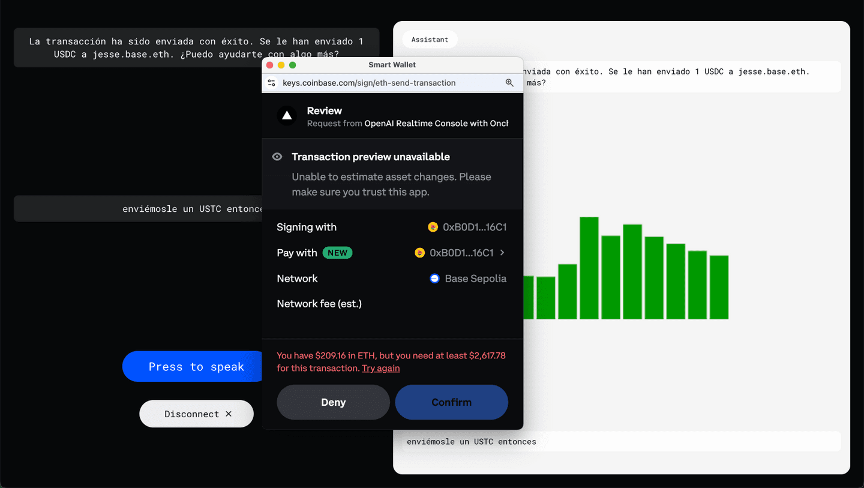Click the Signing with label
Screen dimensions: 864x488
pos(307,227)
